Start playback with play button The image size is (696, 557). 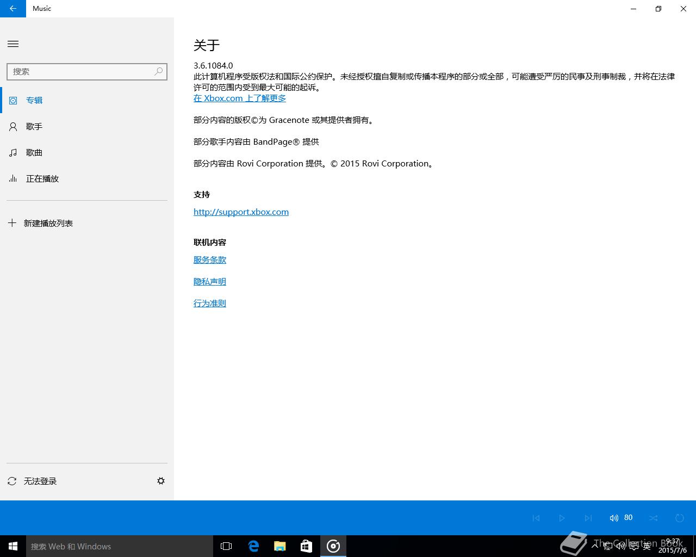[x=562, y=518]
